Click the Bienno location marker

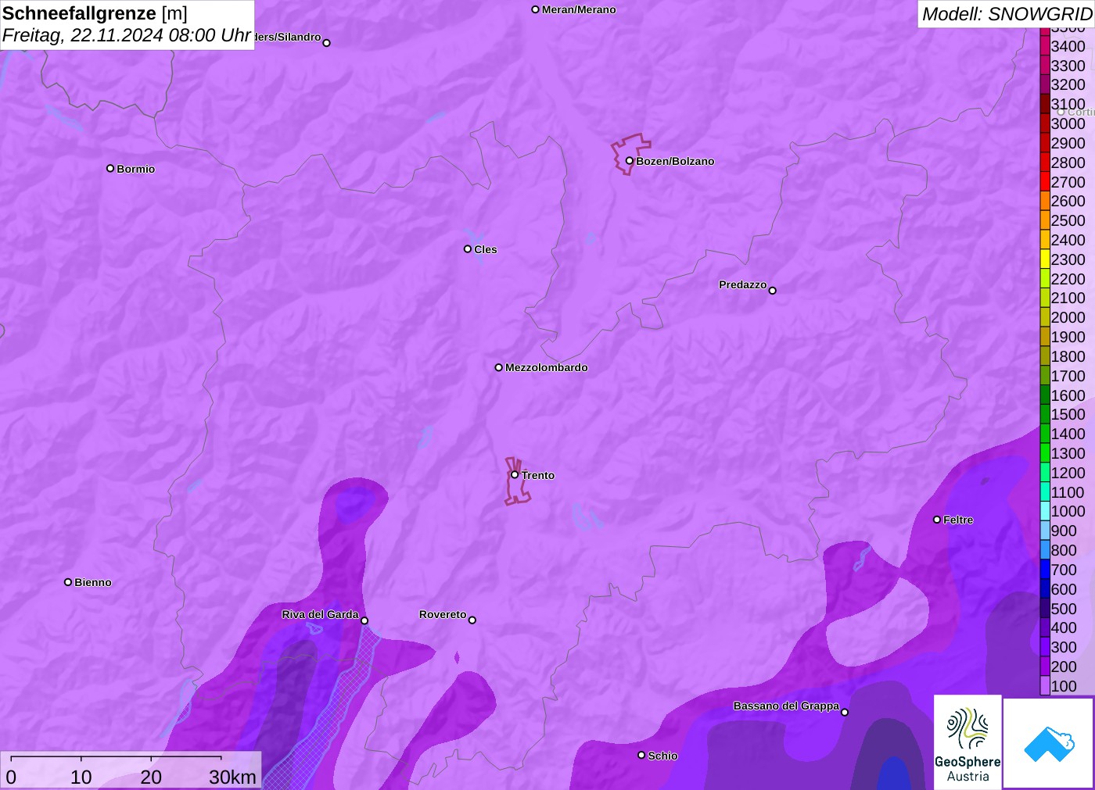68,582
